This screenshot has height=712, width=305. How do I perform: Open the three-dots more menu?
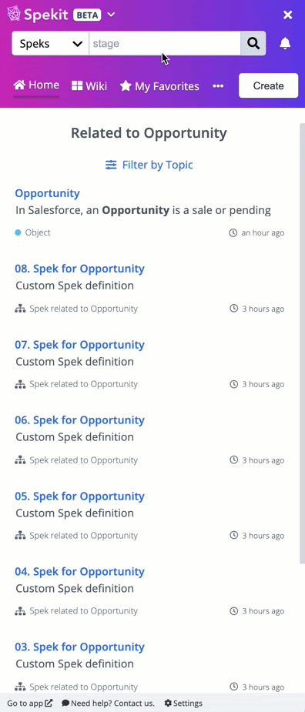pos(218,85)
